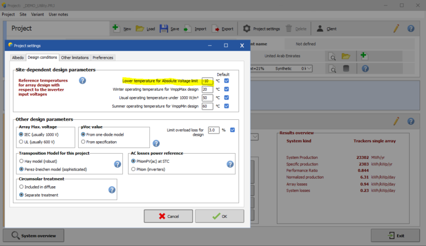Switch to the Albedo tab
This screenshot has width=426, height=246.
pyautogui.click(x=18, y=58)
